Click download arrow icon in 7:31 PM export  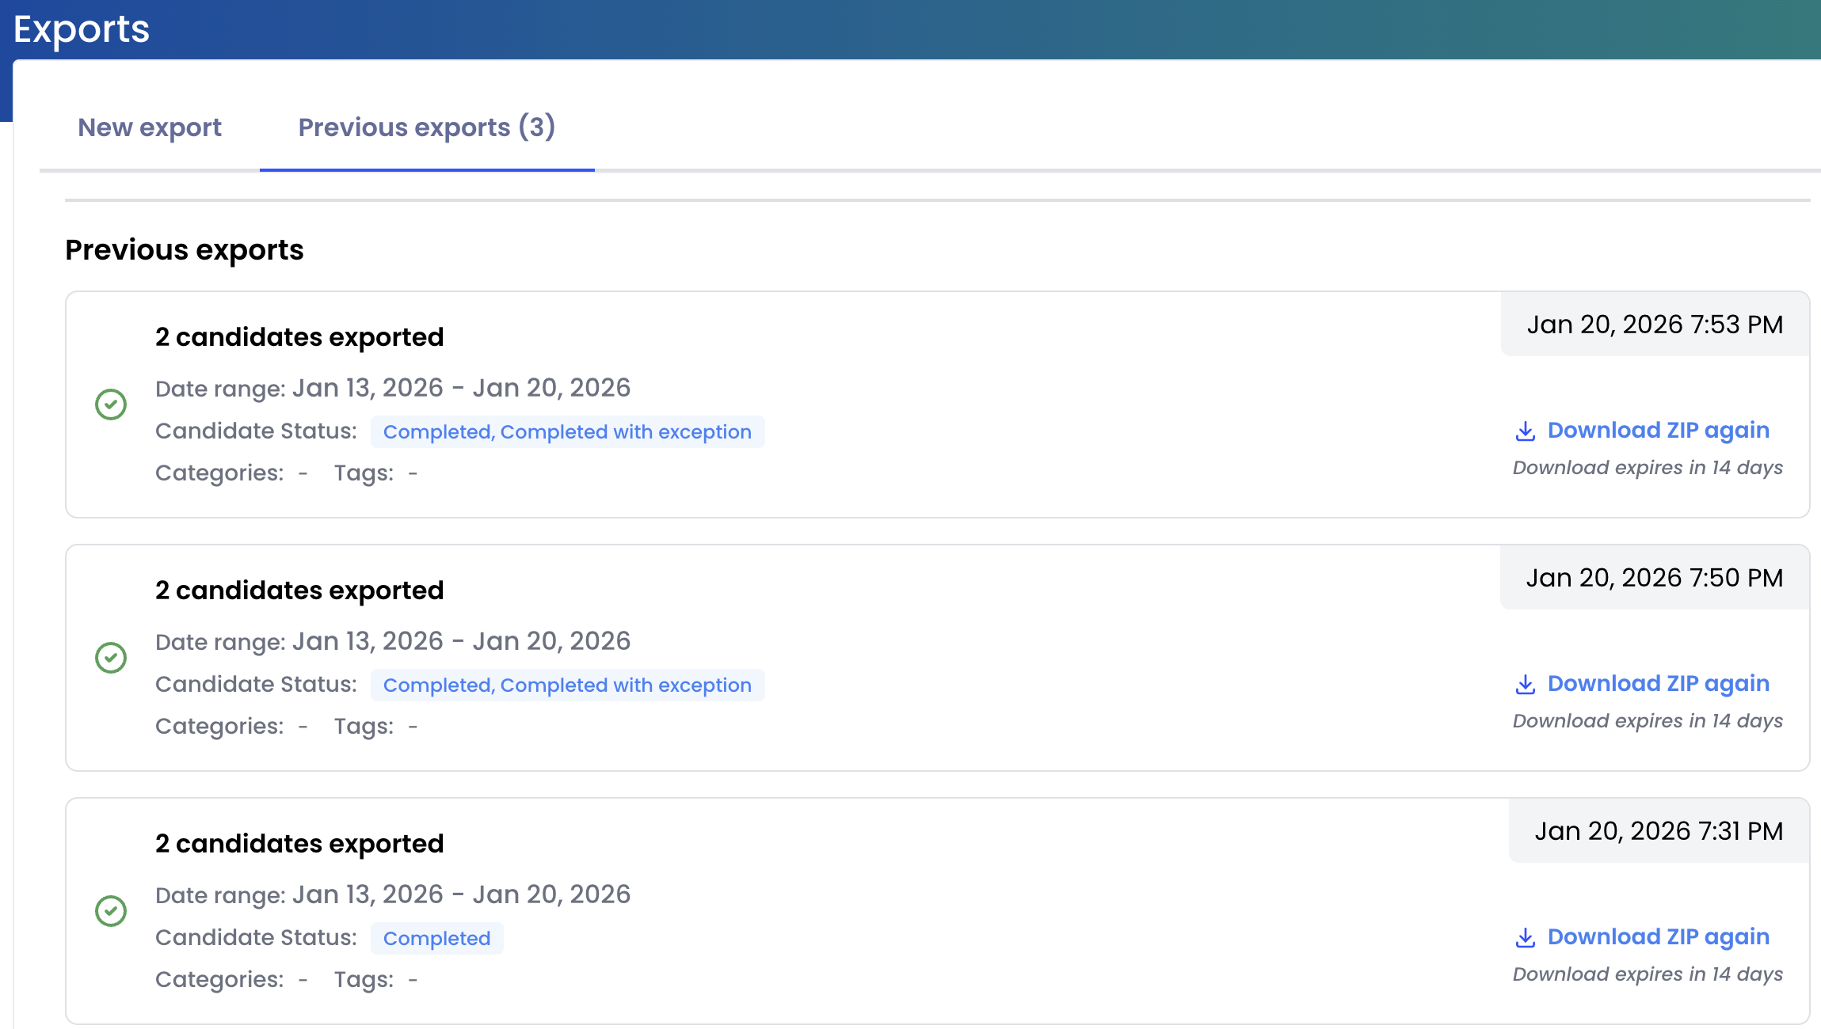pyautogui.click(x=1525, y=938)
